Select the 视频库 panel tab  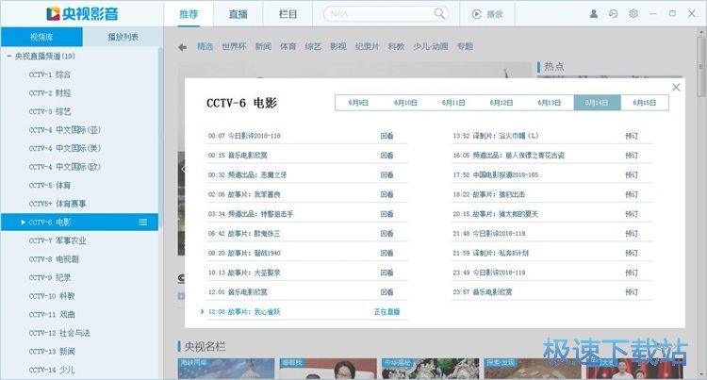point(41,37)
